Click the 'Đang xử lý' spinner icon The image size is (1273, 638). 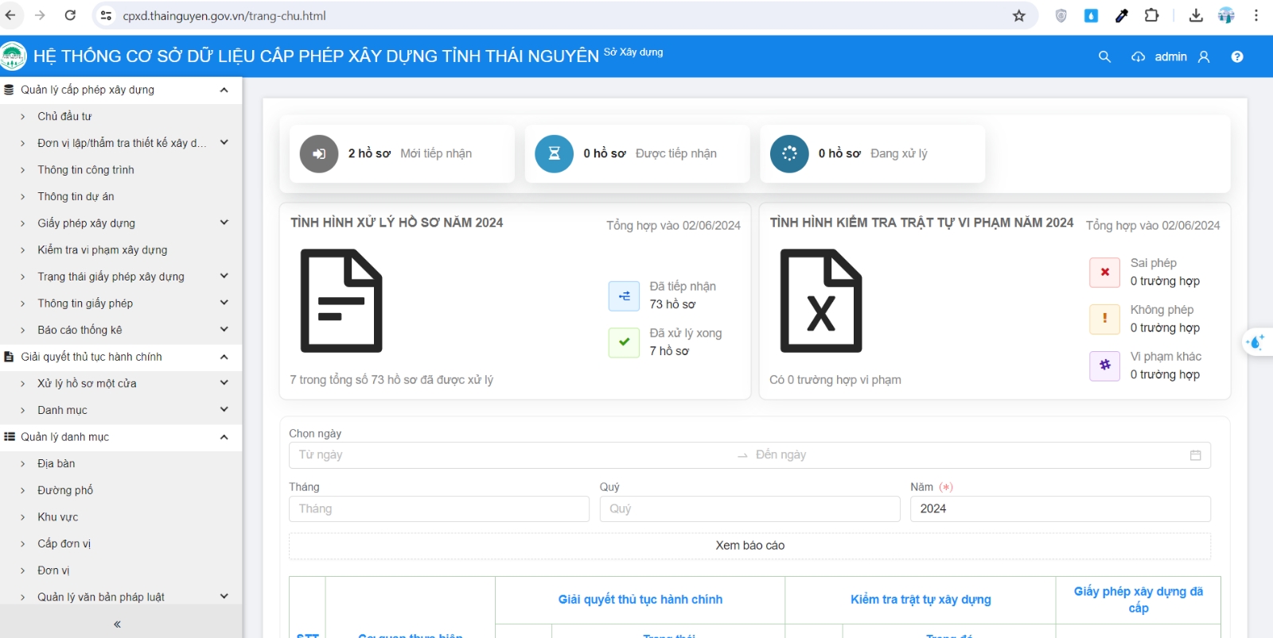click(789, 153)
